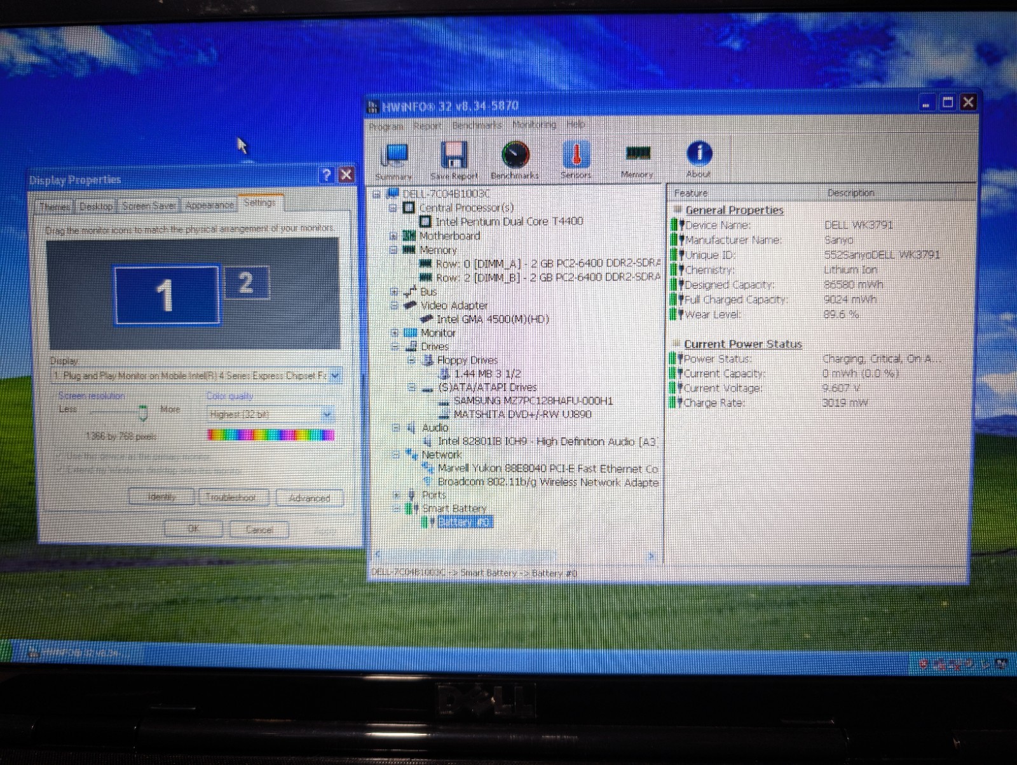Select the Intel Pentium Dual Core T4400 entry
This screenshot has width=1017, height=765.
[x=509, y=221]
